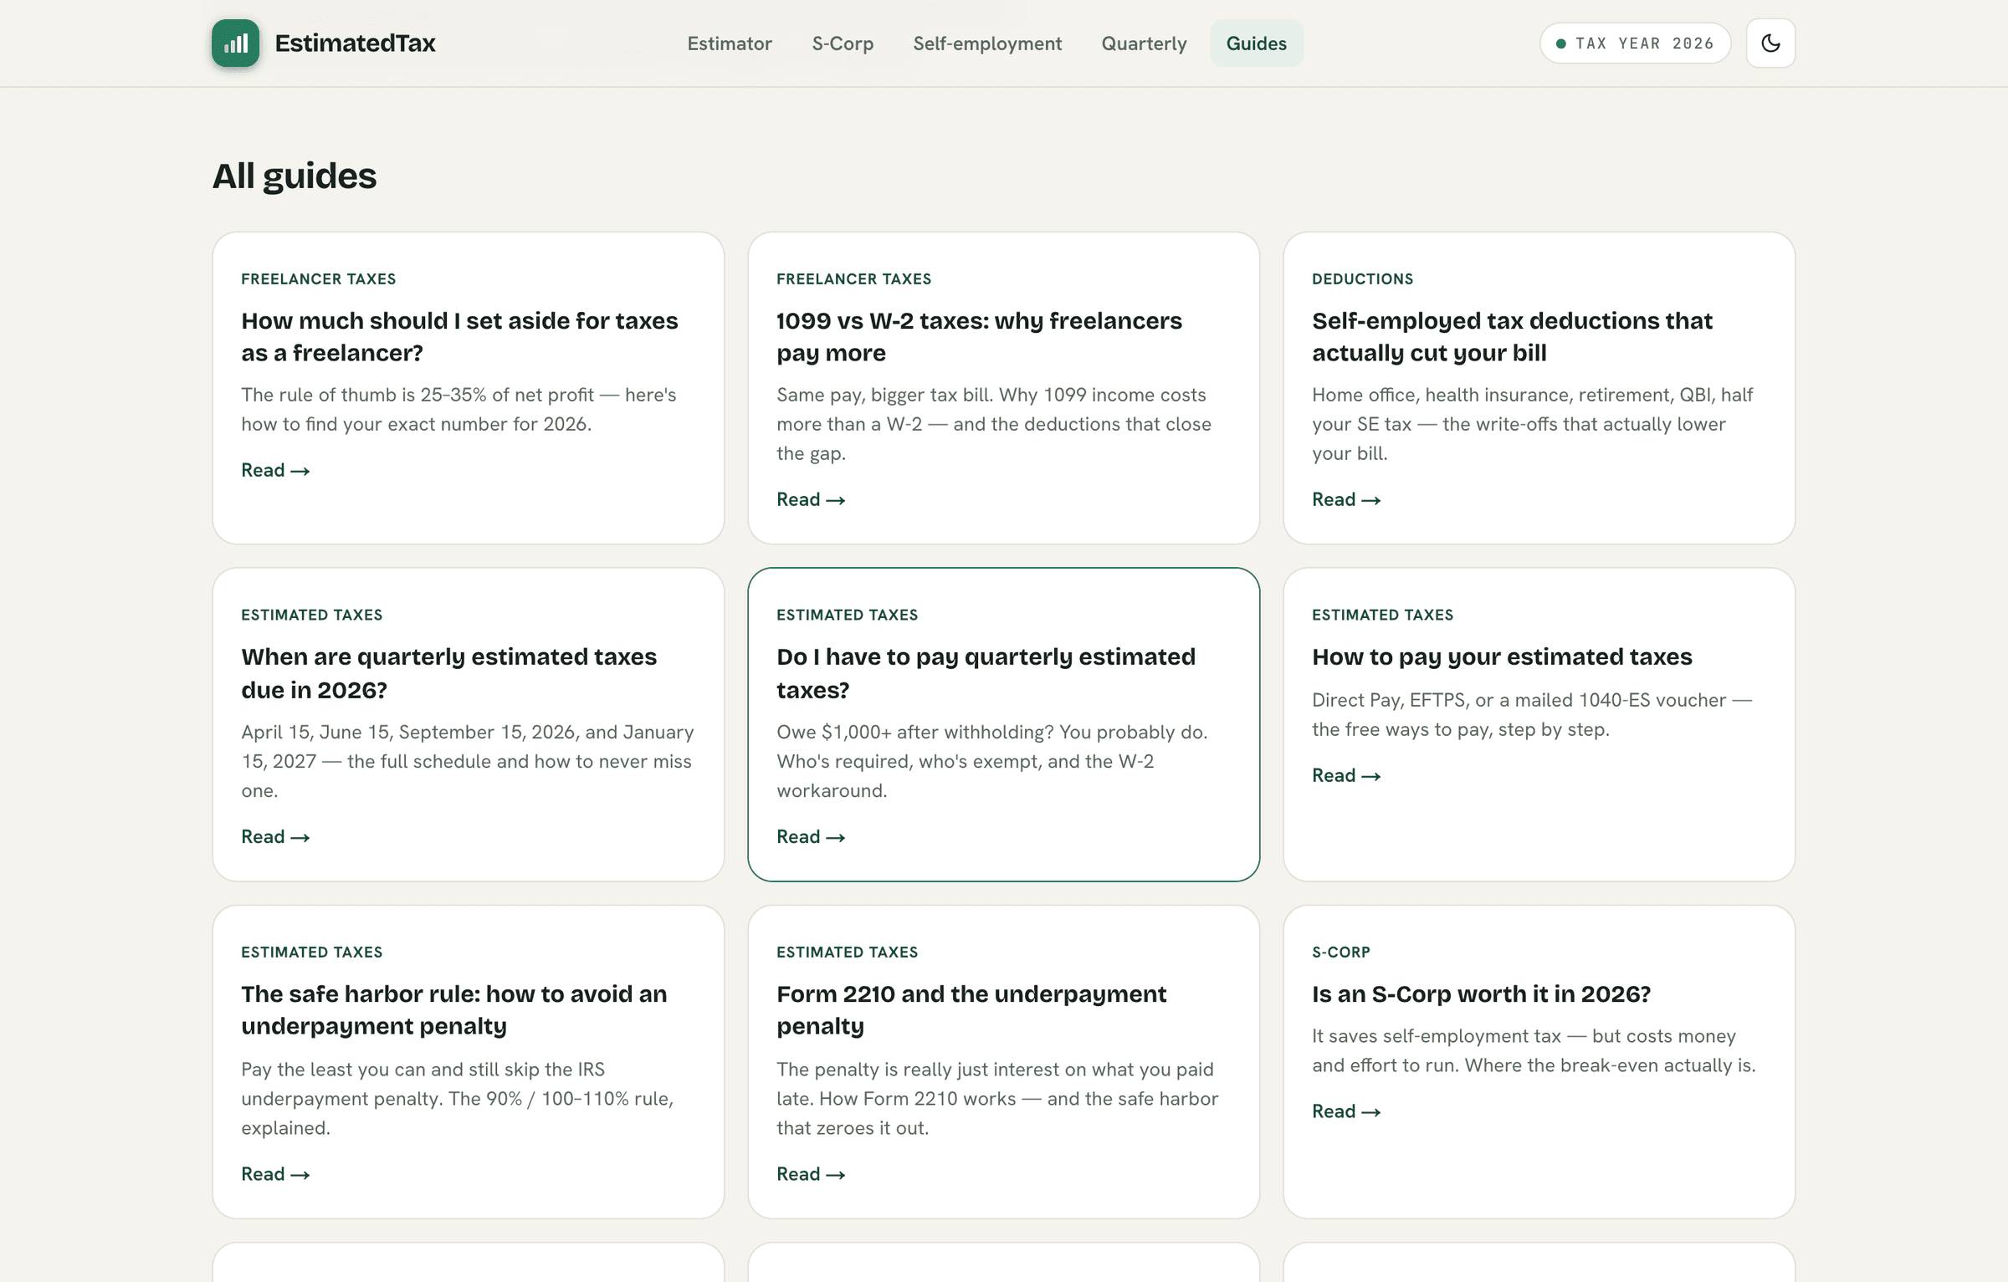Open 'How much should I set aside' guide title
Viewport: 2008px width, 1282px height.
point(459,336)
